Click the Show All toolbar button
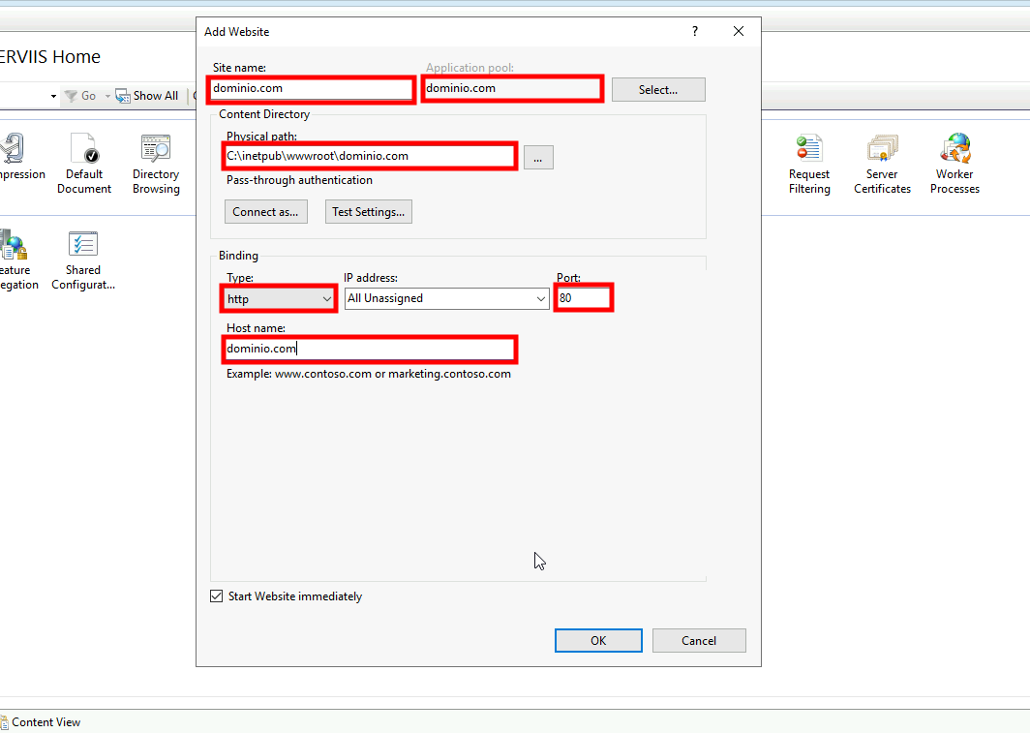1030x733 pixels. coord(147,96)
